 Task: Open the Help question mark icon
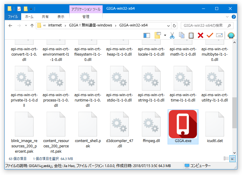tap(234, 17)
